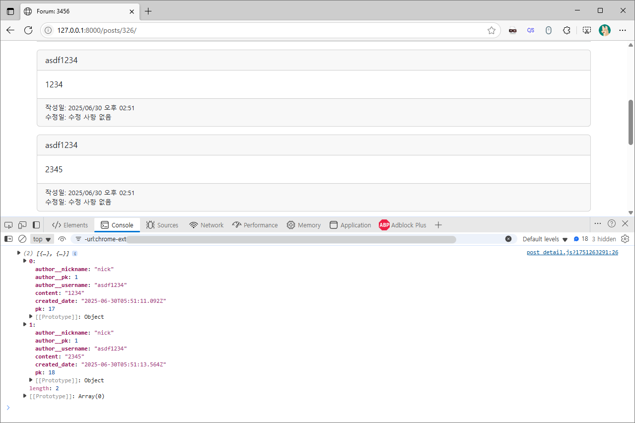Viewport: 635px width, 423px height.
Task: Click the 3 hidden messages label
Action: click(x=604, y=239)
